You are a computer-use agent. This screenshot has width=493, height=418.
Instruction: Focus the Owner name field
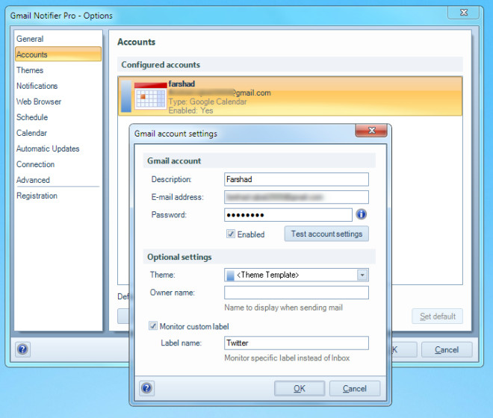297,293
